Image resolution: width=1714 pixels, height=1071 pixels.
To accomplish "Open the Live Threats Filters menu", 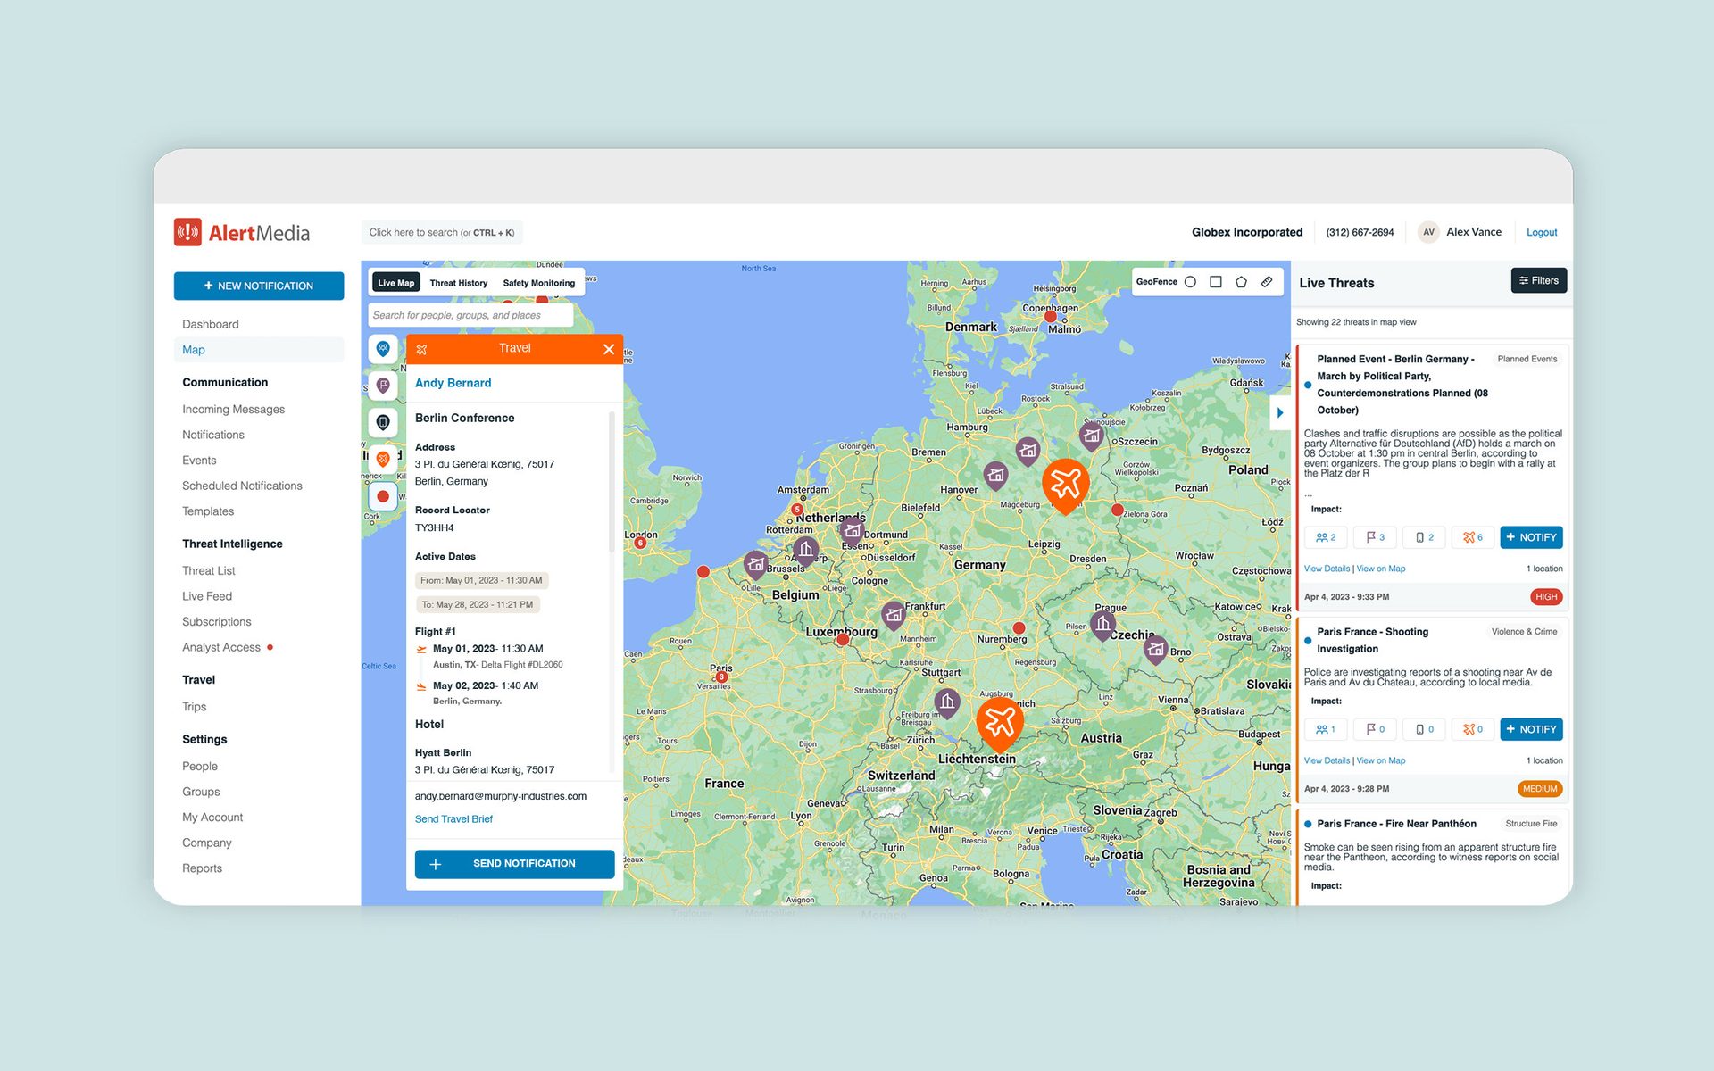I will click(1538, 280).
